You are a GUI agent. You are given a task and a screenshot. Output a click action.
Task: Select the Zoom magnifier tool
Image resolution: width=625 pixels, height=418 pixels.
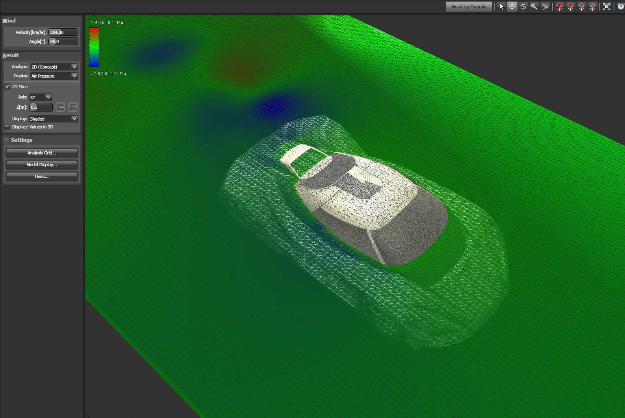tap(534, 7)
